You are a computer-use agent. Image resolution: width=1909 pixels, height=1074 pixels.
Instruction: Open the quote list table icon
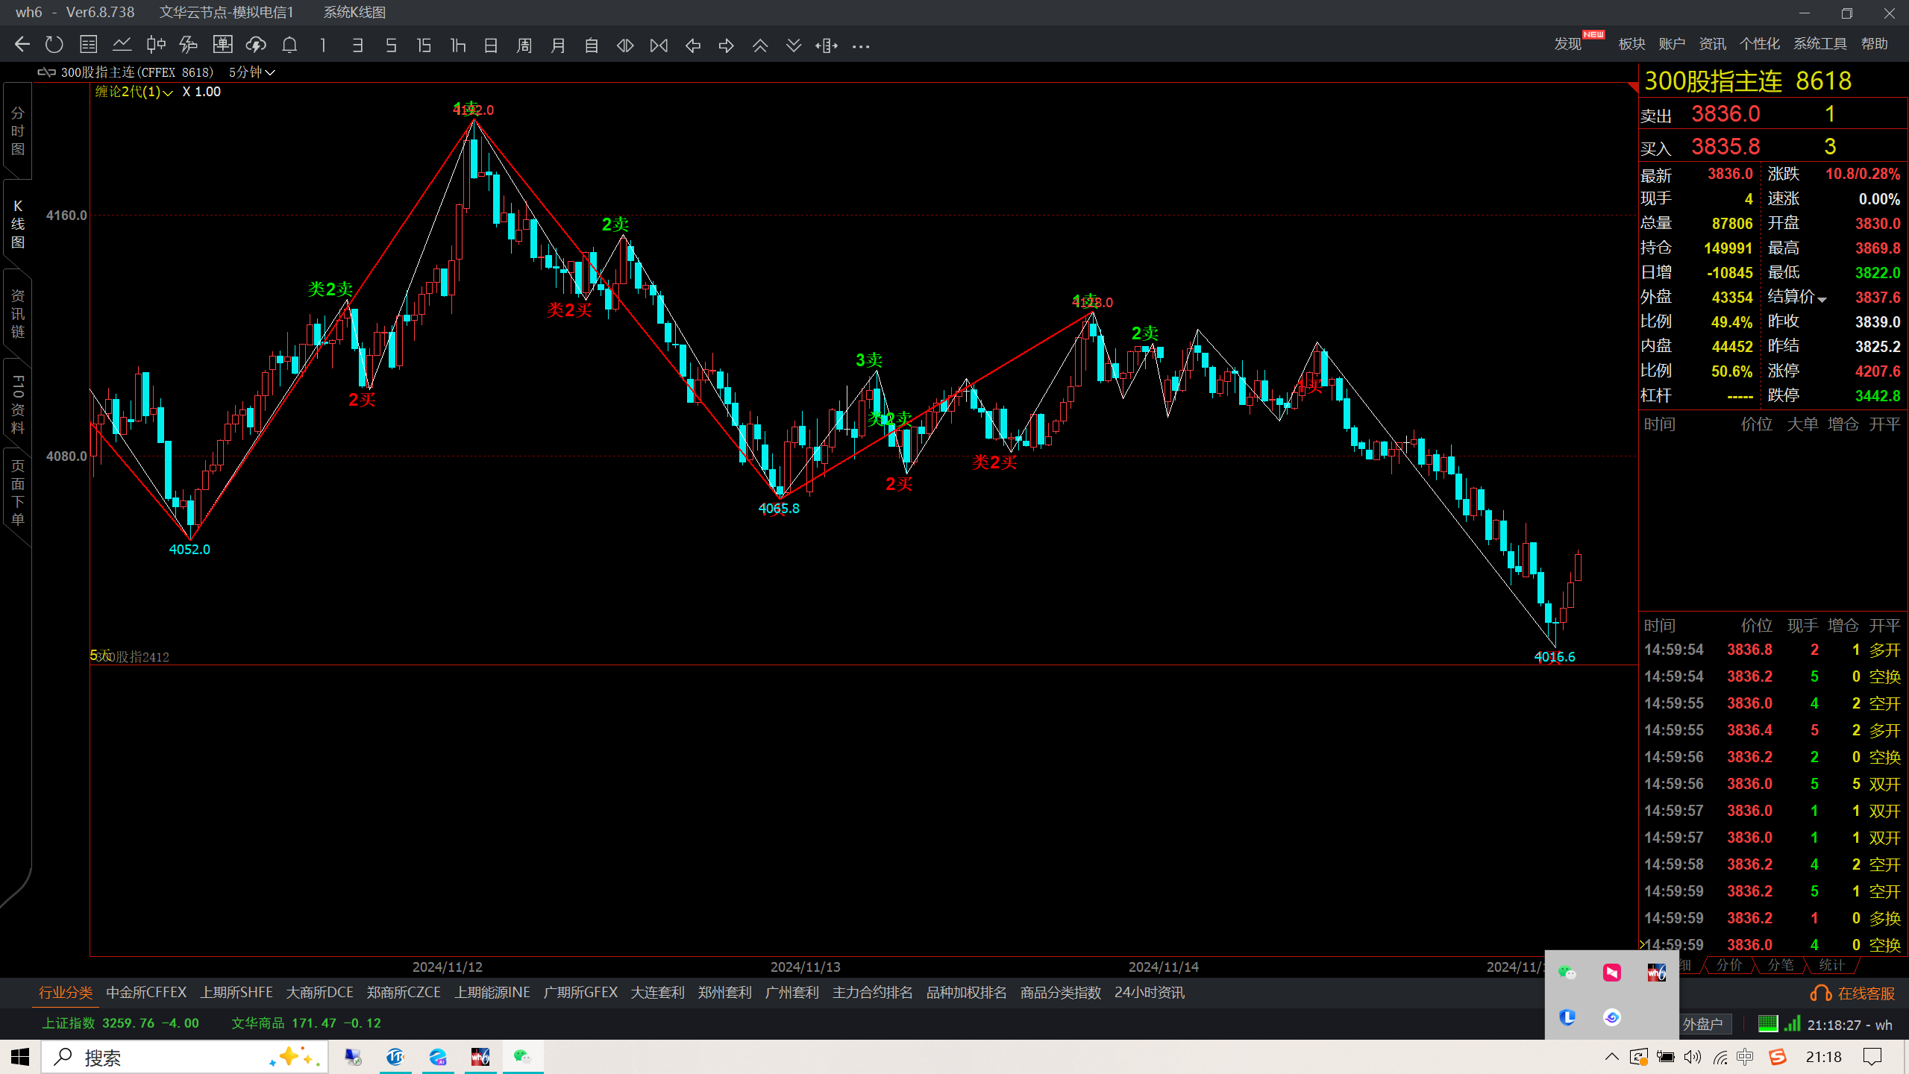pos(88,45)
